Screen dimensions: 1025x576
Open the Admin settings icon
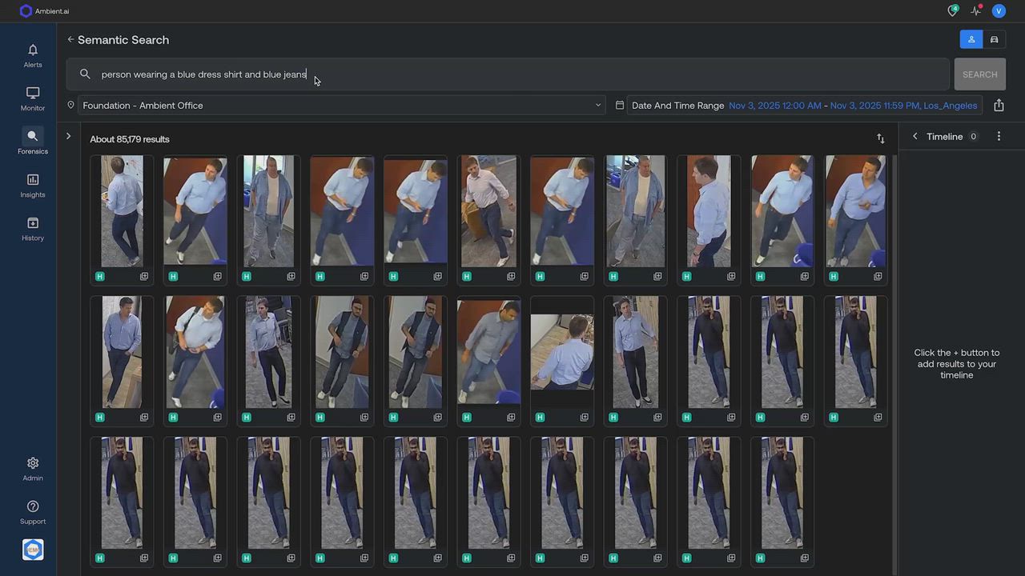[x=33, y=468]
